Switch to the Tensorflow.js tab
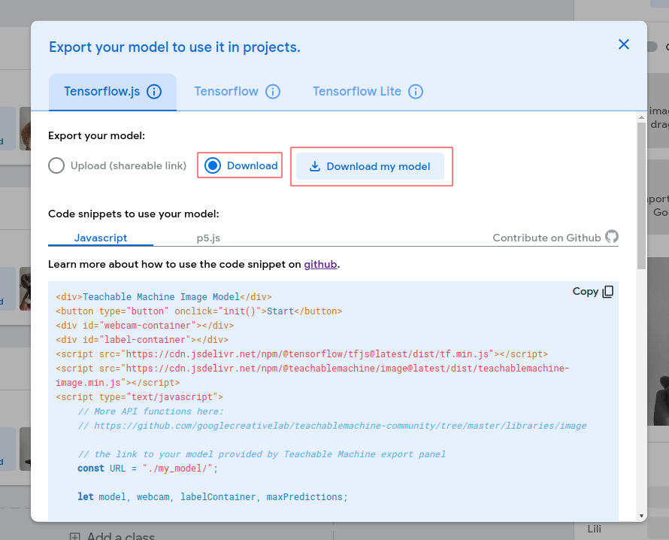Screen dimensions: 669x540 click(113, 92)
